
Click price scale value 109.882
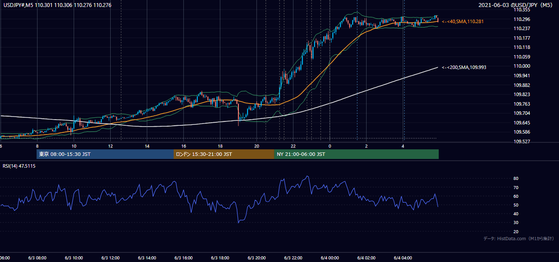tap(521, 85)
